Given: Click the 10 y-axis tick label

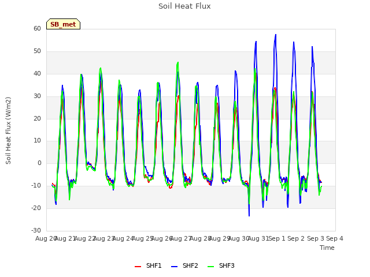Looking at the screenshot, I should click(x=37, y=141).
